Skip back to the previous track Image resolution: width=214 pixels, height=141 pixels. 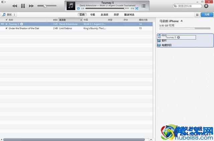(x=15, y=6)
